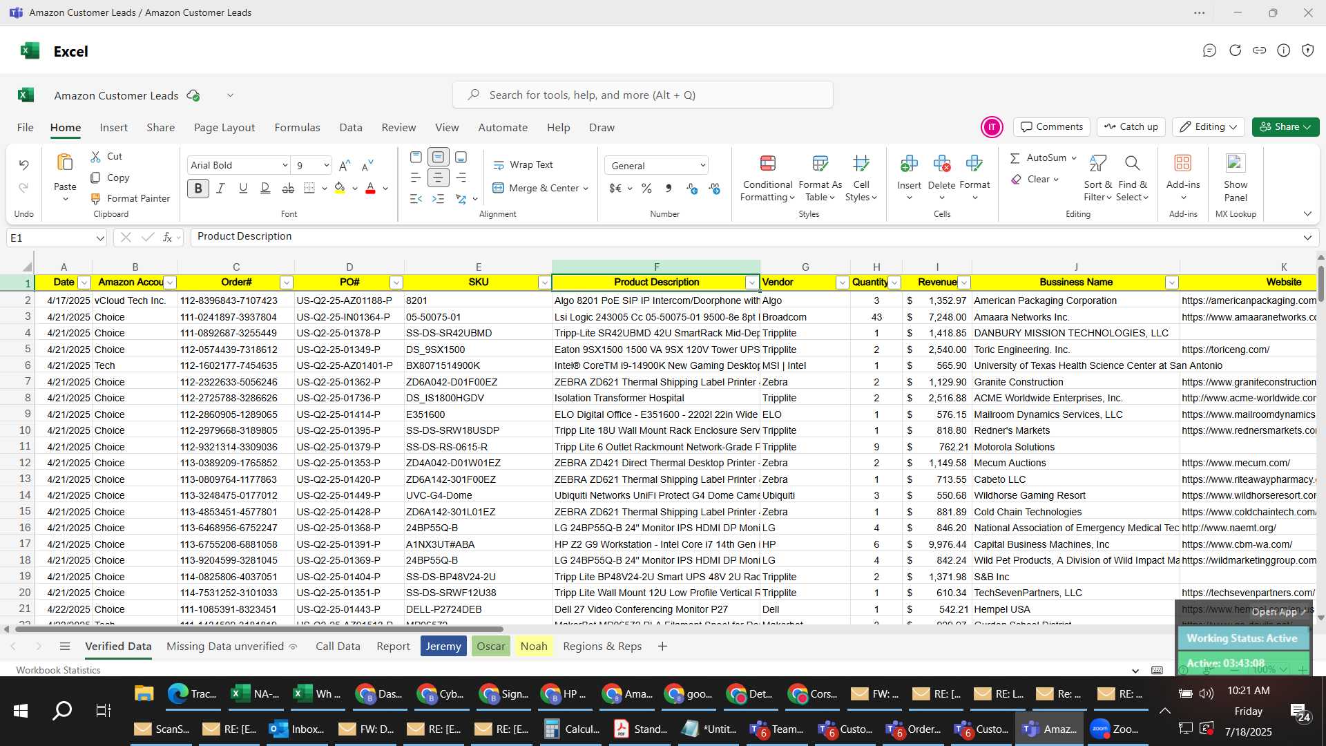Click top align icon
The image size is (1326, 746).
(416, 157)
